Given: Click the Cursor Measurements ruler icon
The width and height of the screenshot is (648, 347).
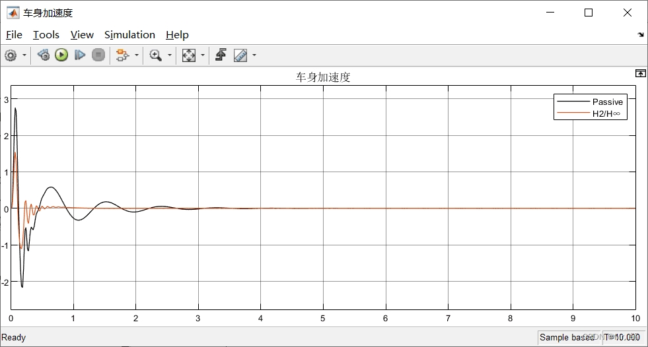Looking at the screenshot, I should coord(240,55).
